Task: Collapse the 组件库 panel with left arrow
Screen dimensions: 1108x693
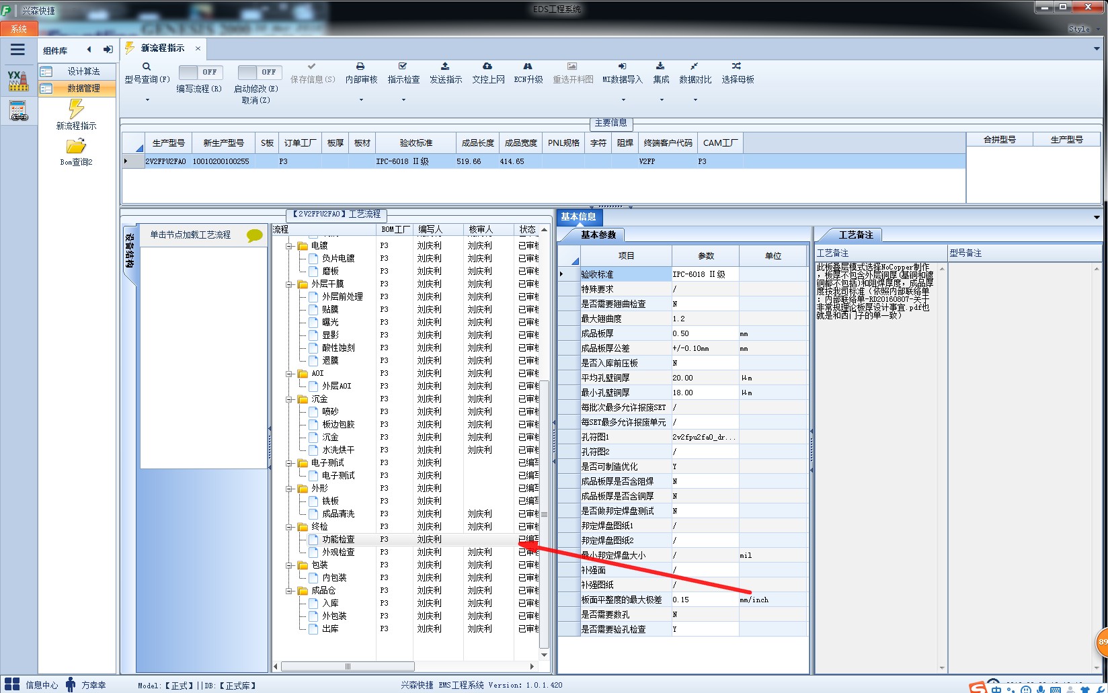Action: tap(89, 49)
